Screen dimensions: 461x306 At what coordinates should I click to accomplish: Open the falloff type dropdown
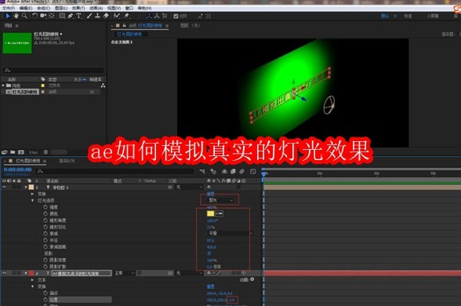230,233
